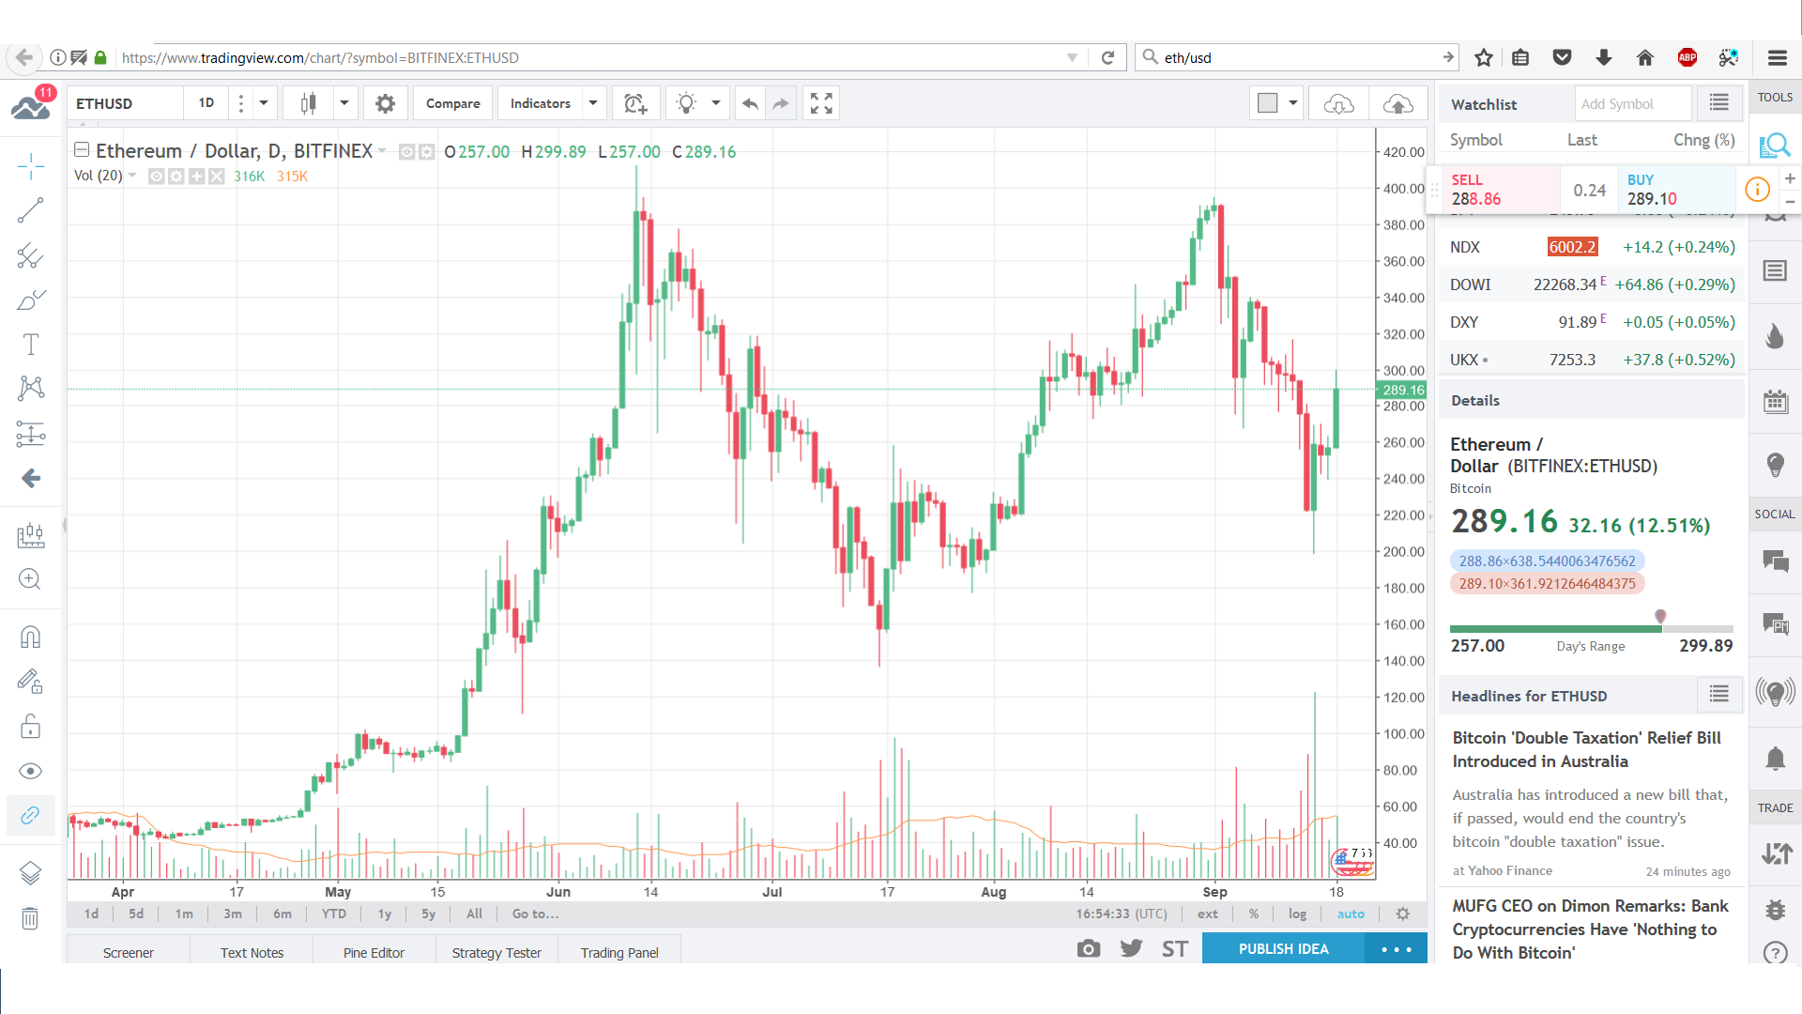Viewport: 1802px width, 1014px height.
Task: Hide the Vol indicator eye icon
Action: pos(157,177)
